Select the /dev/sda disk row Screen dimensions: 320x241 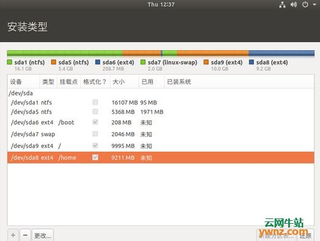[x=161, y=93]
